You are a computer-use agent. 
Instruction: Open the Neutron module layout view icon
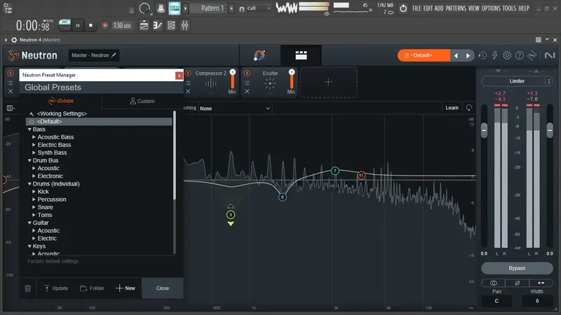pos(301,55)
